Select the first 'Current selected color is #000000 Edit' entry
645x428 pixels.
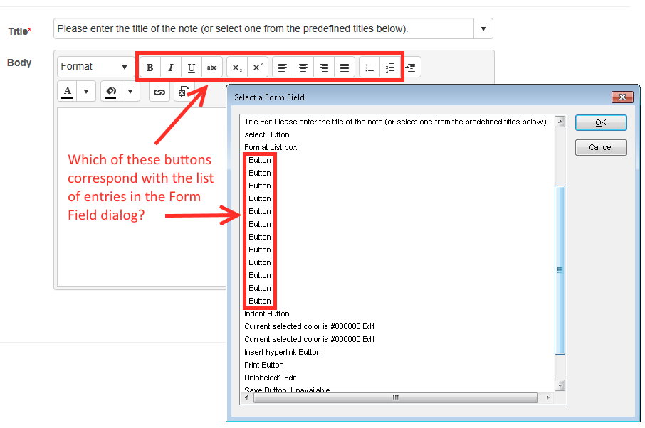point(310,326)
